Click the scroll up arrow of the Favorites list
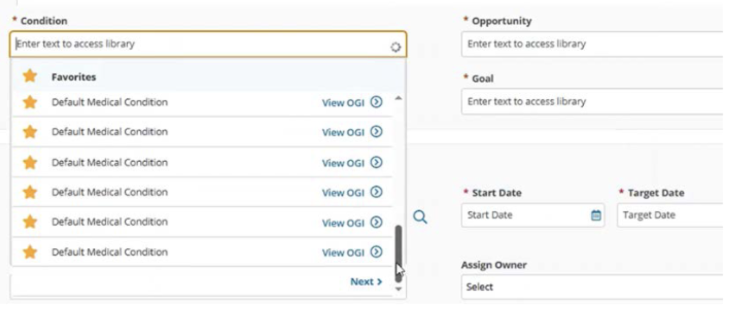Image resolution: width=735 pixels, height=313 pixels. [x=398, y=98]
